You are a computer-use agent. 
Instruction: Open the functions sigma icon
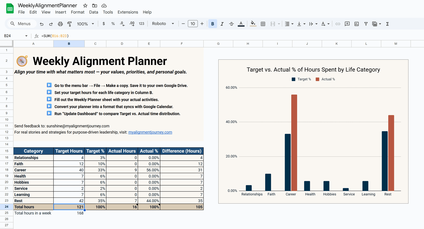coord(387,24)
